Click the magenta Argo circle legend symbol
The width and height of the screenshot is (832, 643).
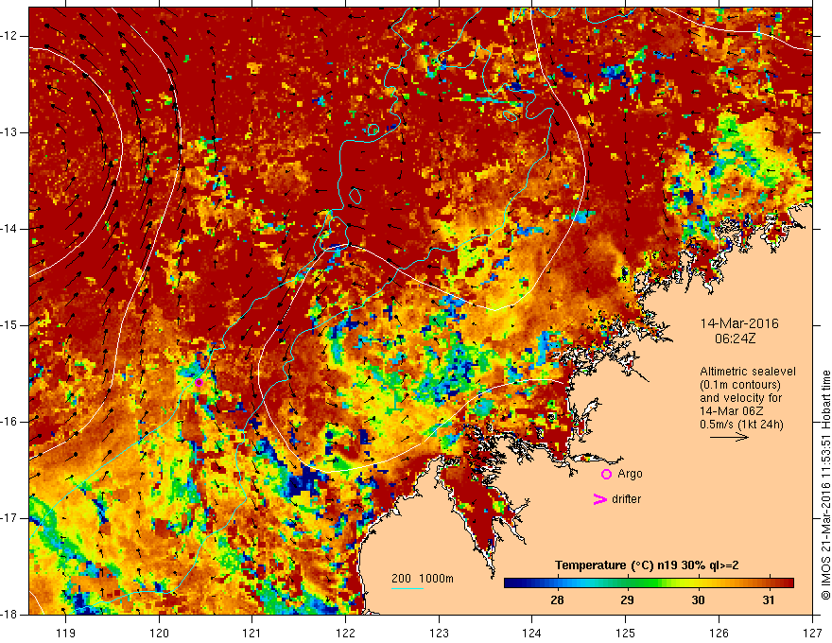point(606,475)
